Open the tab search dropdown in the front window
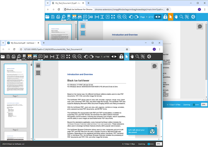The image size is (208, 147). coord(3,43)
